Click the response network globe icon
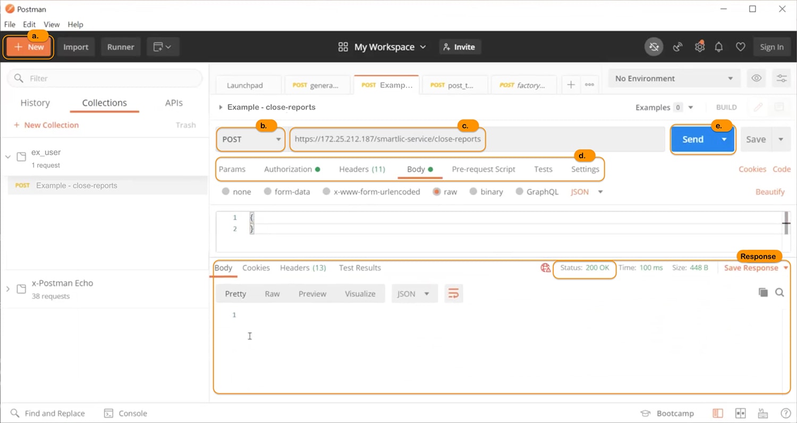 point(546,268)
